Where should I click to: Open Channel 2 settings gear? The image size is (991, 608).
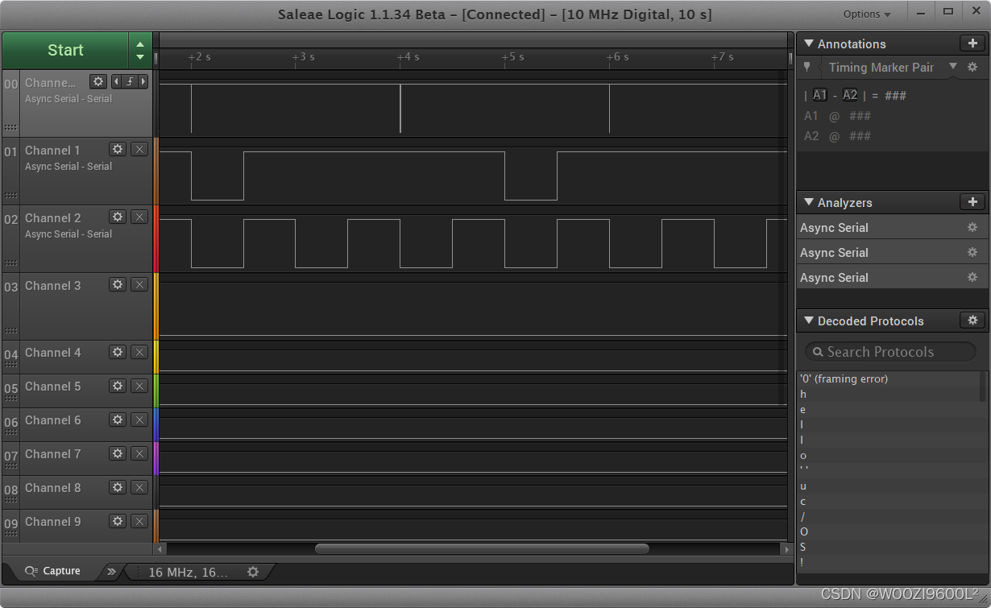[x=118, y=217]
